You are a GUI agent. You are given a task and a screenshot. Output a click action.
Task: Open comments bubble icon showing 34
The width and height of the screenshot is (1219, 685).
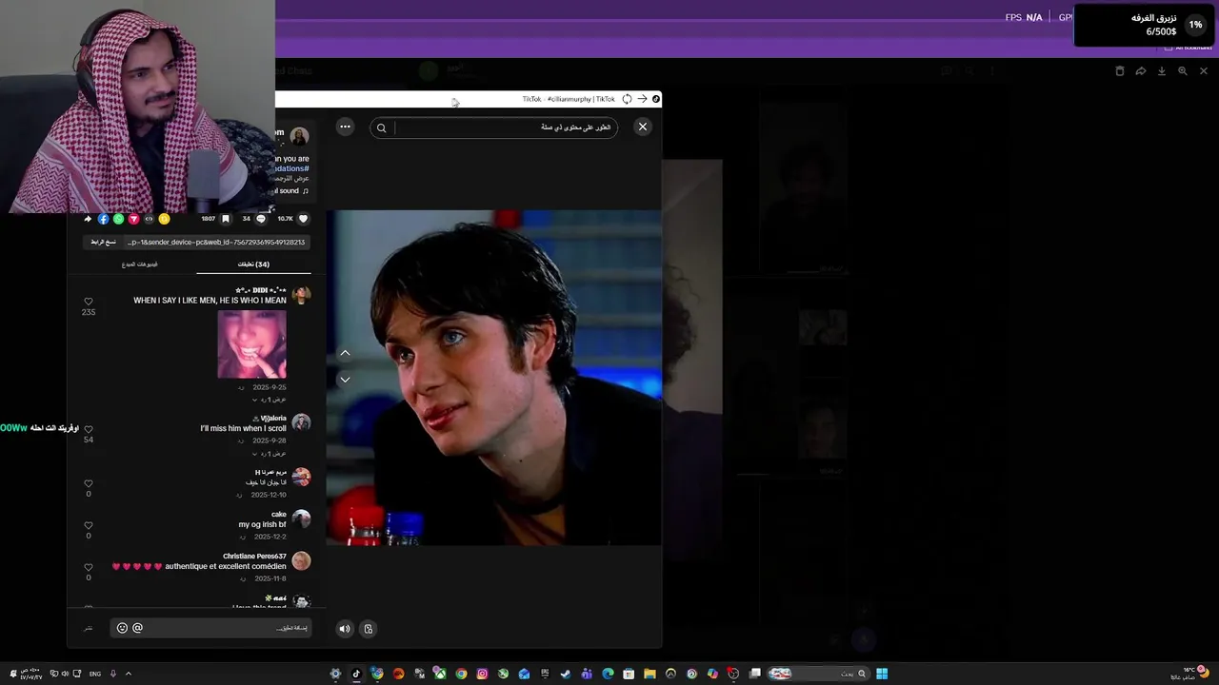[x=261, y=219]
